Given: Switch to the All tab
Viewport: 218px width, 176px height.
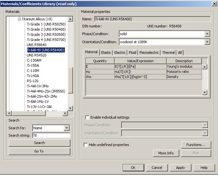Looking at the screenshot, I should (180, 53).
